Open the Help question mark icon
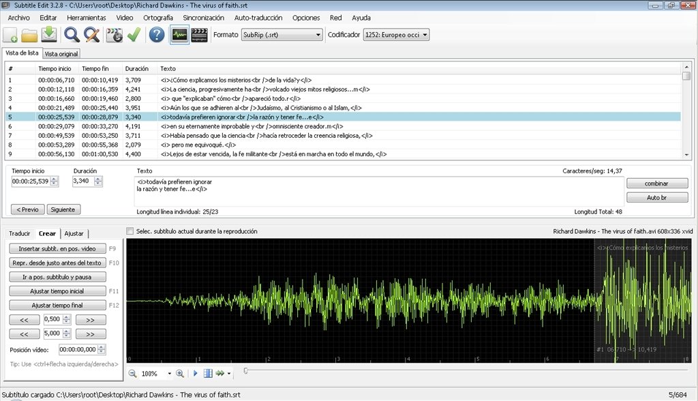Image resolution: width=698 pixels, height=401 pixels. point(157,35)
